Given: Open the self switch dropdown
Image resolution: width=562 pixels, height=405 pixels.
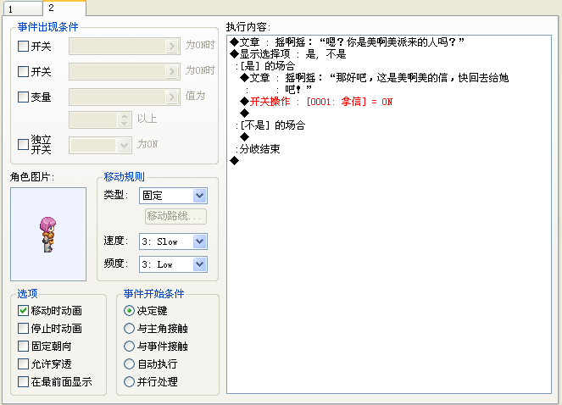Looking at the screenshot, I should tap(124, 146).
